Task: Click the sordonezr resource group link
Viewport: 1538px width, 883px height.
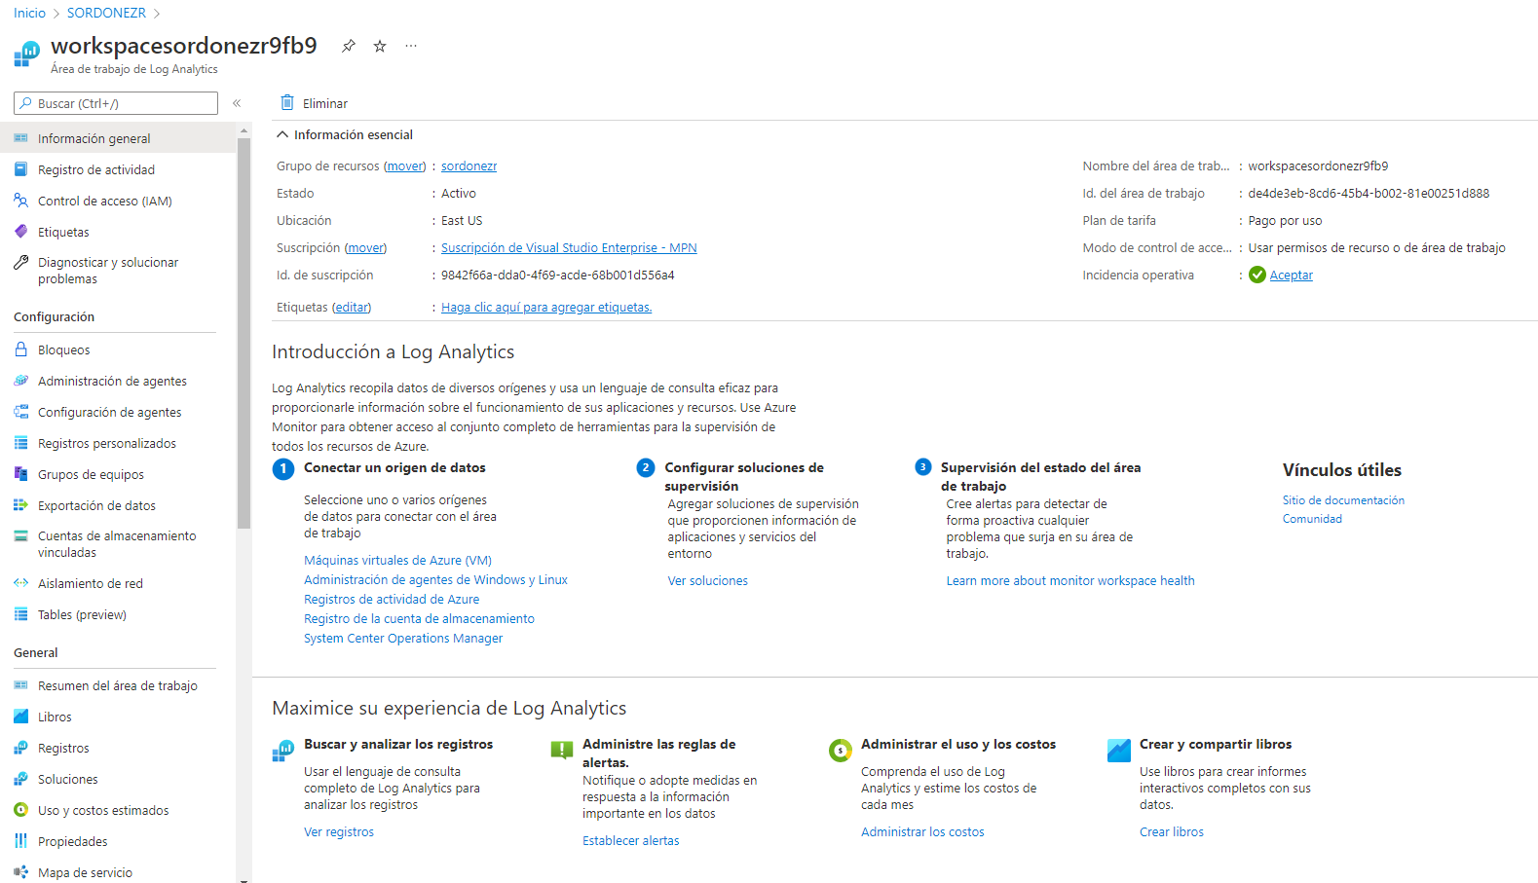Action: 469,166
